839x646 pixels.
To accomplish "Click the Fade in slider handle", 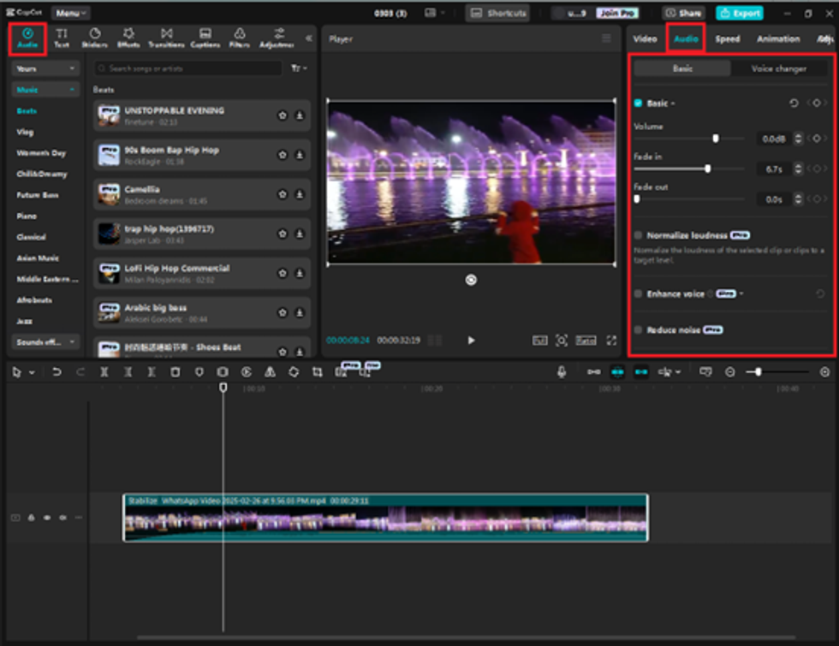I will point(707,169).
